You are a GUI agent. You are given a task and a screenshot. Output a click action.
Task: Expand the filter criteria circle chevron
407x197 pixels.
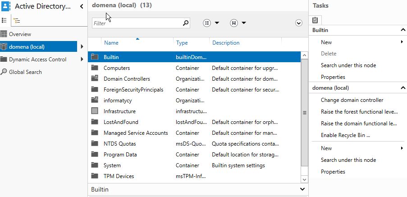click(x=299, y=23)
